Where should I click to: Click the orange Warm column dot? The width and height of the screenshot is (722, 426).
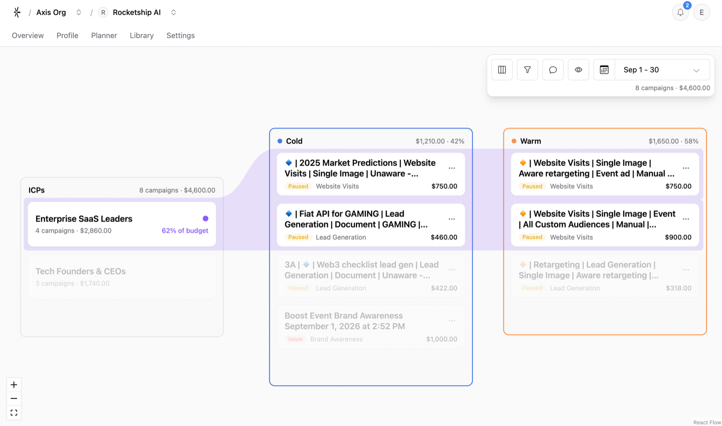pyautogui.click(x=514, y=141)
